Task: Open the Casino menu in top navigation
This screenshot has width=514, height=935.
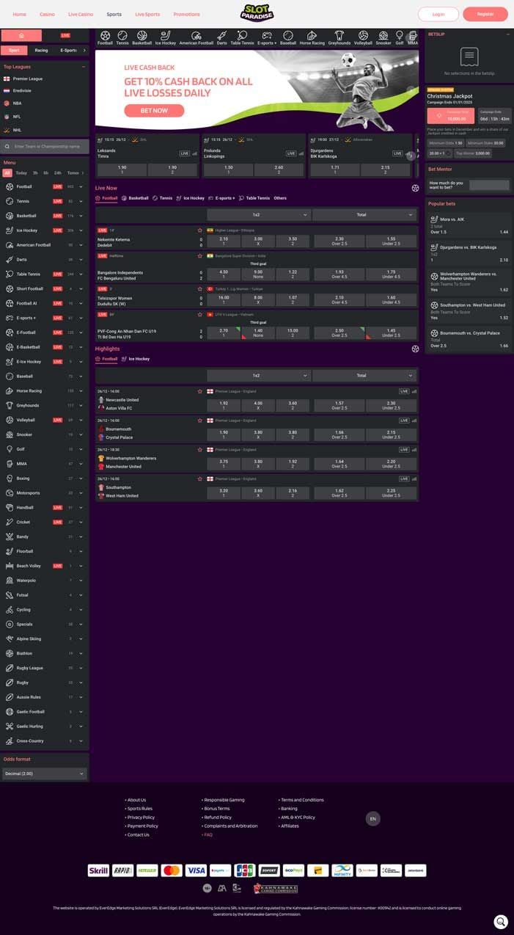Action: (x=47, y=14)
